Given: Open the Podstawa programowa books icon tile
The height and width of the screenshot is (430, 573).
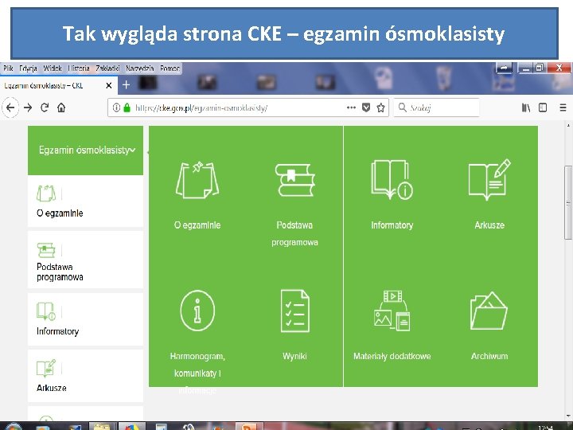Looking at the screenshot, I should click(294, 180).
